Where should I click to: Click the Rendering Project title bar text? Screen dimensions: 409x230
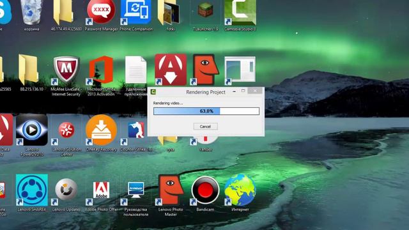[x=206, y=92]
